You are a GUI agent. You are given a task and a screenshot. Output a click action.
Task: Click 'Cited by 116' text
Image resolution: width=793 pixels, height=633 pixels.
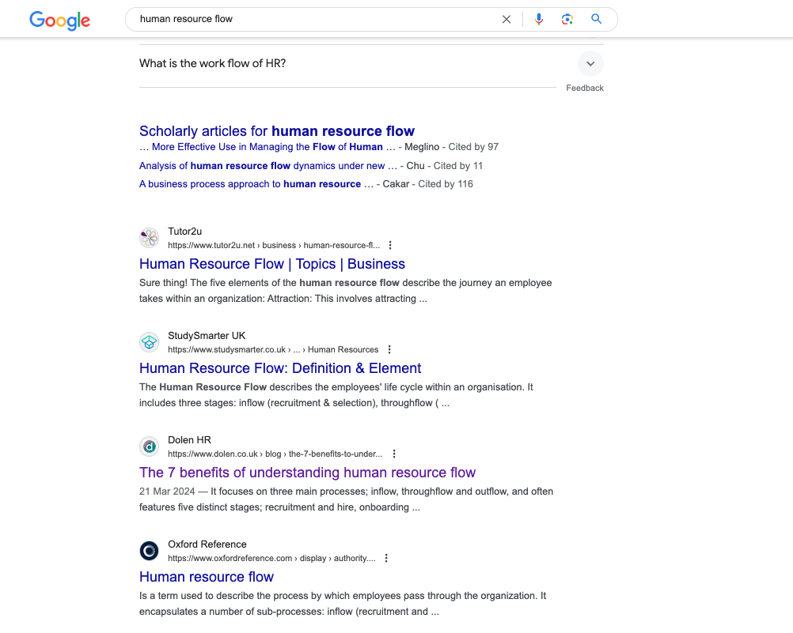(446, 184)
